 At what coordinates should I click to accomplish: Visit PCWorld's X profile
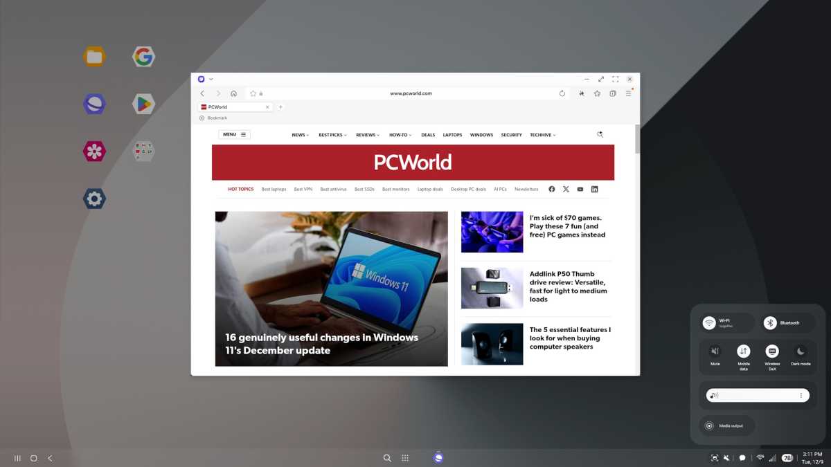tap(566, 189)
